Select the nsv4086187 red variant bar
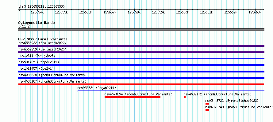The width and height of the screenshot is (273, 122). pos(141,84)
